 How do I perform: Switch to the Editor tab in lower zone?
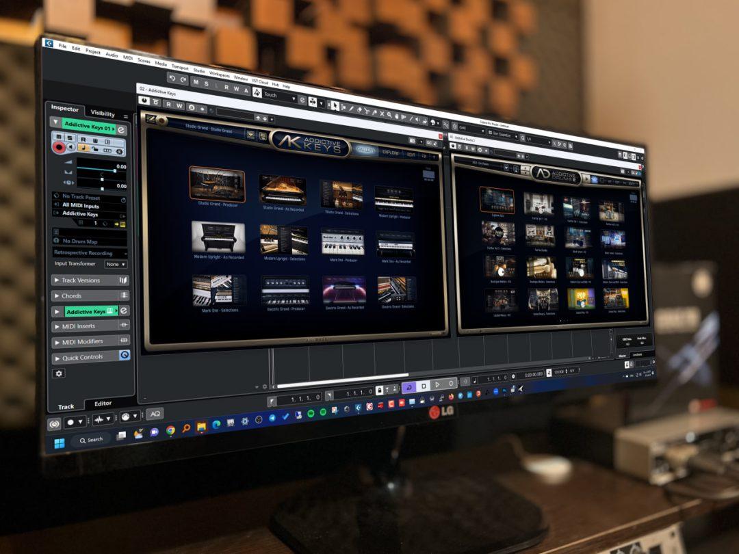pos(103,404)
